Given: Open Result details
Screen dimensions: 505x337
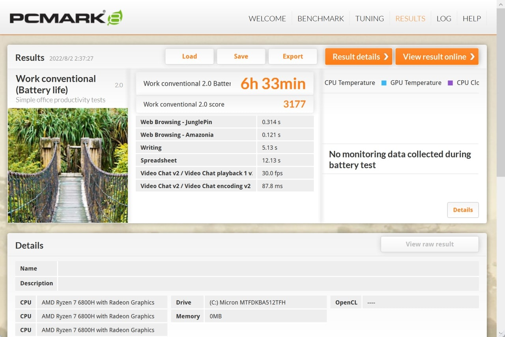Looking at the screenshot, I should coord(358,56).
